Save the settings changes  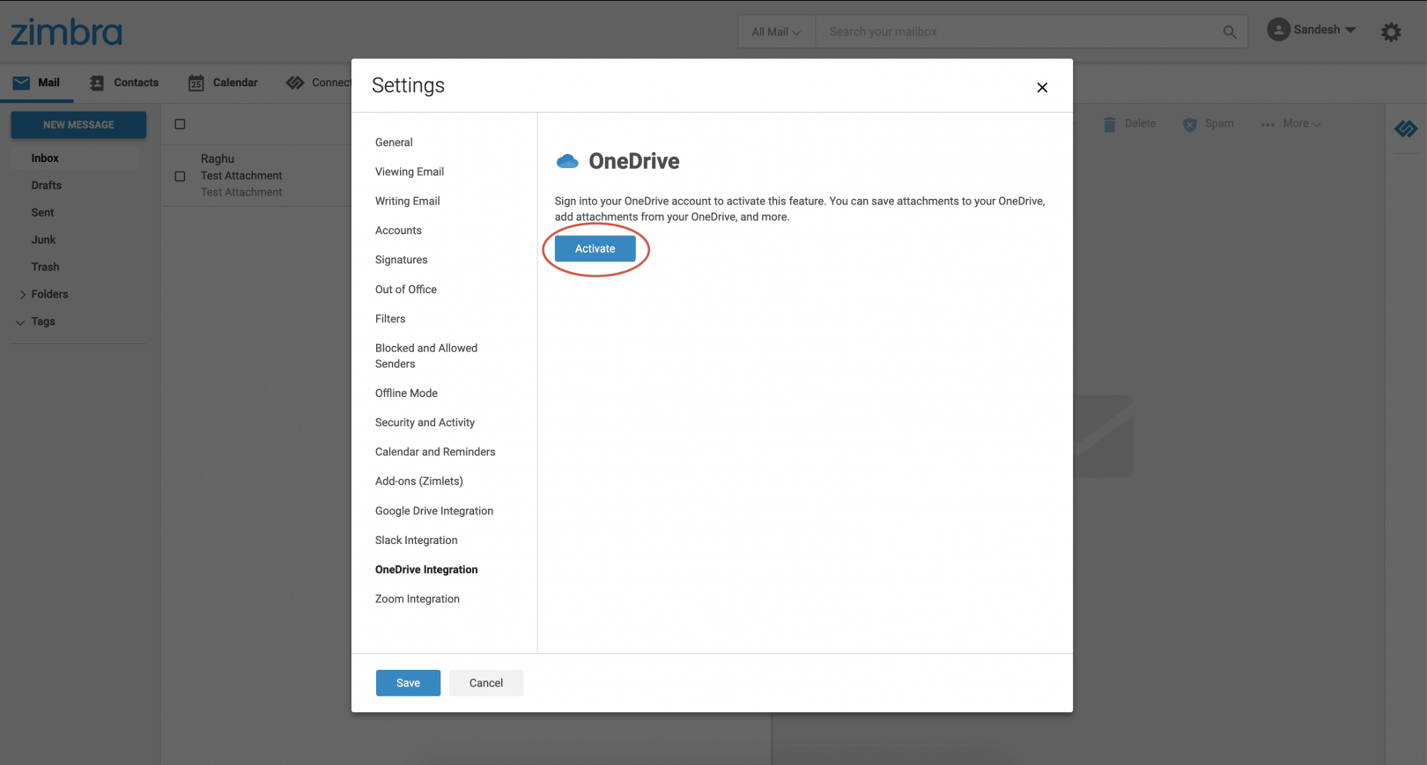tap(408, 683)
